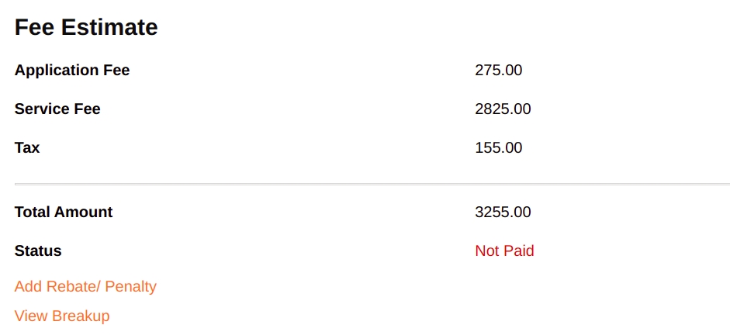Click the Total Amount label
730x335 pixels.
tap(64, 212)
